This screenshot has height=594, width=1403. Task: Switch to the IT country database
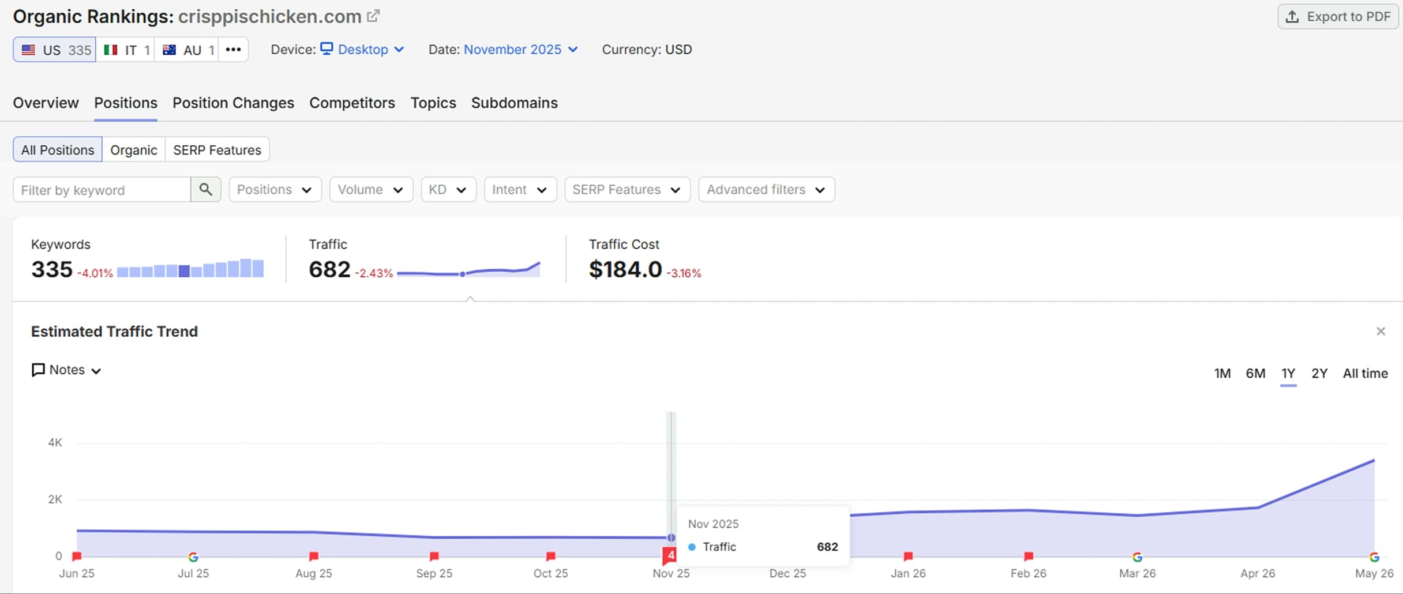click(126, 50)
